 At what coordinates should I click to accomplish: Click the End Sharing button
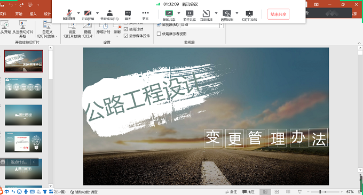tap(278, 14)
